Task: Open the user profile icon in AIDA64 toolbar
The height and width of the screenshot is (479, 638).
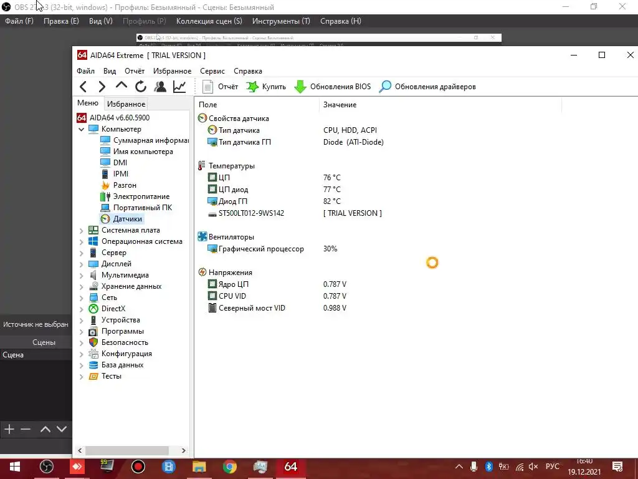Action: (160, 86)
